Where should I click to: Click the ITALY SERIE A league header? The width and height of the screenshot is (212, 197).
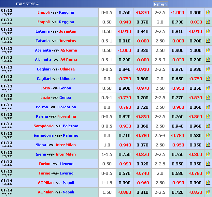[x=27, y=4]
